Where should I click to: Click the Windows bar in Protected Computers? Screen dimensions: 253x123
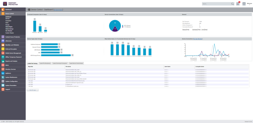(x=35, y=26)
